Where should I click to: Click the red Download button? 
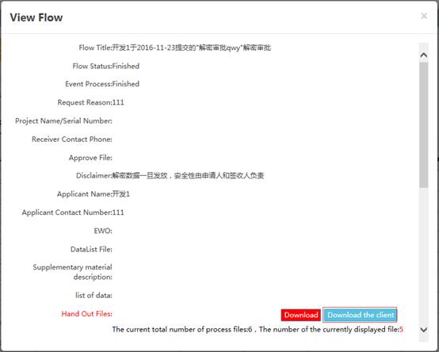coord(301,315)
